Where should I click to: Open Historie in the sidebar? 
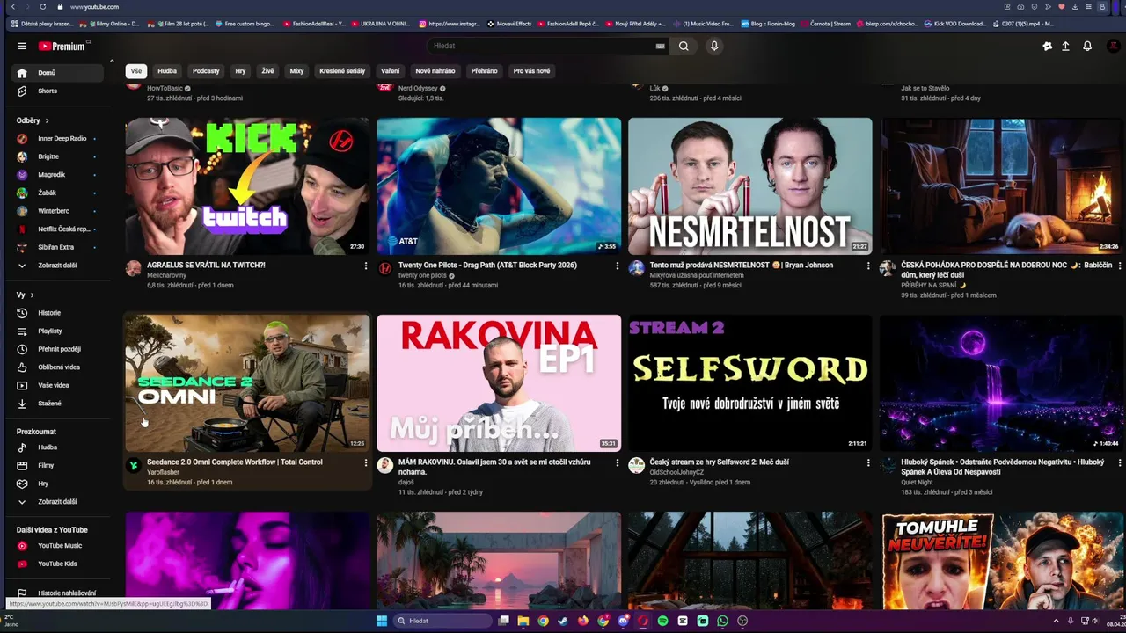[x=58, y=313]
